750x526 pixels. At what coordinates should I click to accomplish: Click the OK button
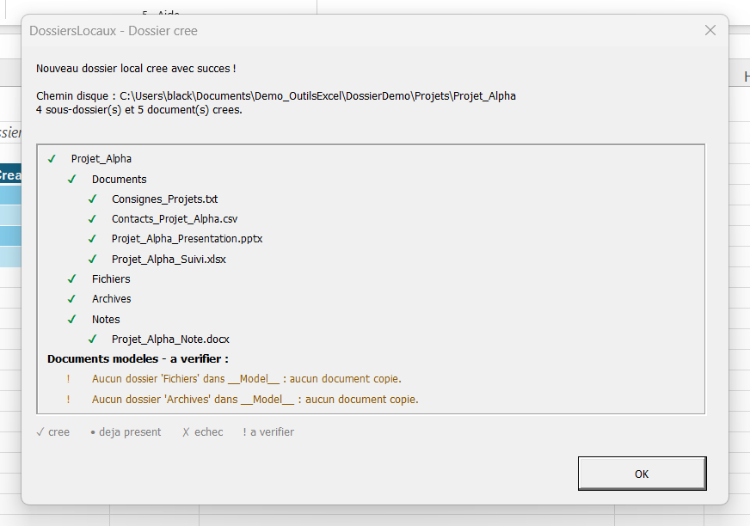[642, 474]
